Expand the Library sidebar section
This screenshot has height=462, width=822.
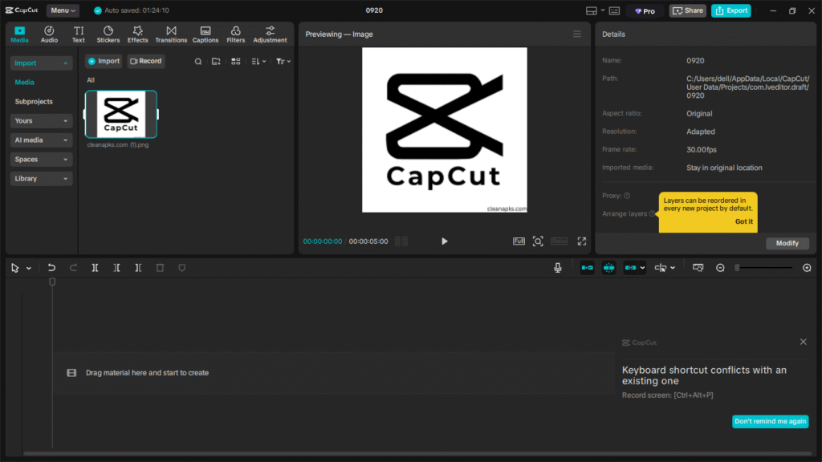pos(41,179)
